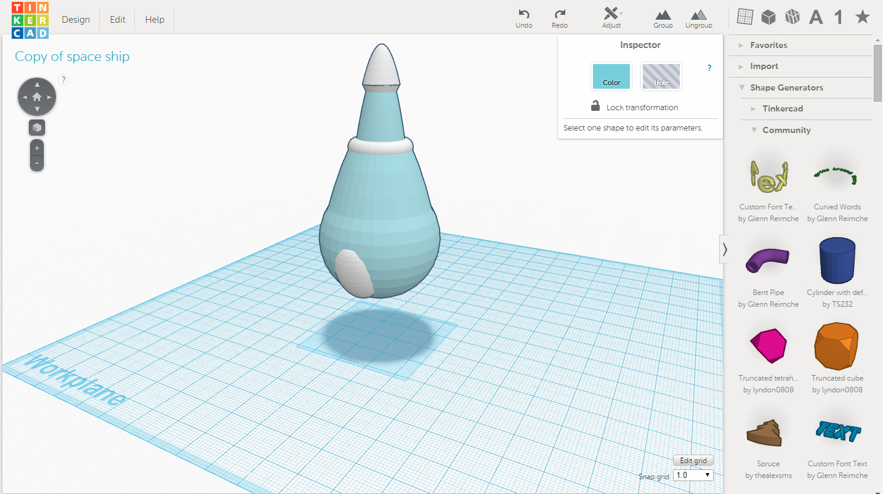This screenshot has width=883, height=494.
Task: Select the white fin on rocket
Action: [x=354, y=273]
